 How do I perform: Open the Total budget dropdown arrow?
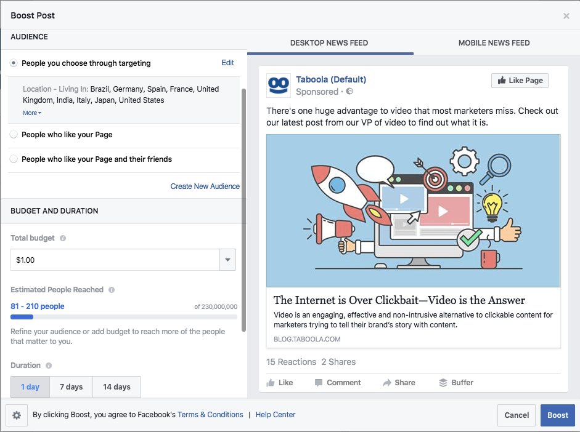pyautogui.click(x=228, y=260)
